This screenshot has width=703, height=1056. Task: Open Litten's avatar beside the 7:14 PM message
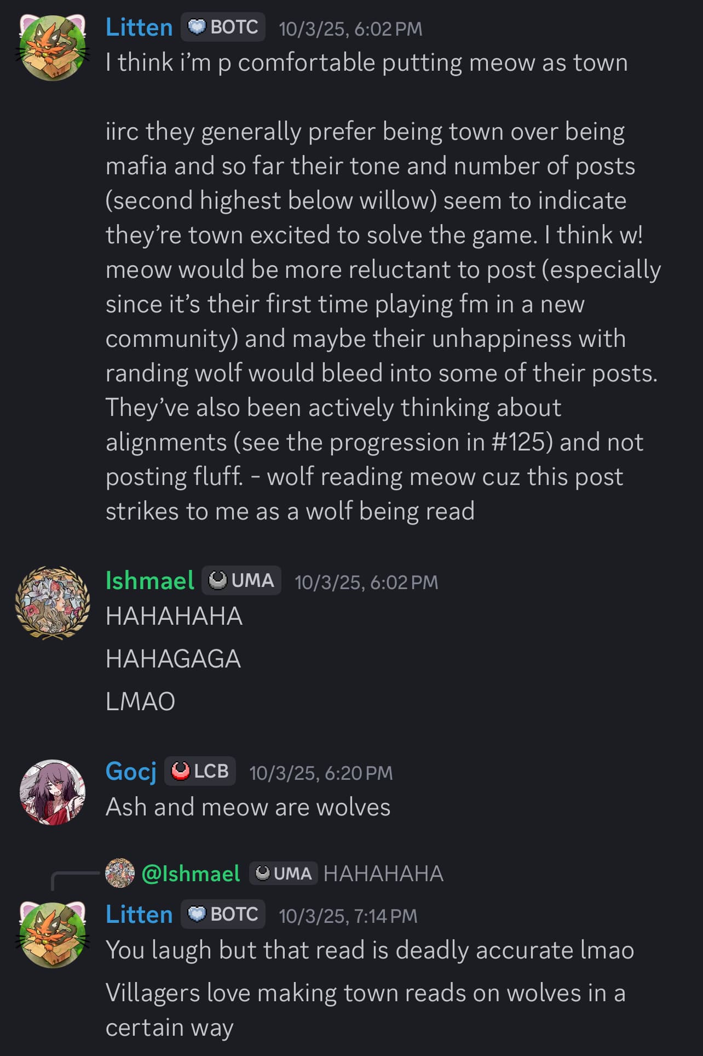pyautogui.click(x=53, y=934)
